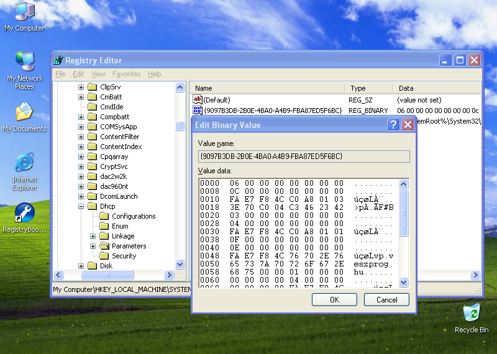Close the Edit Binary Value dialog
Image resolution: width=497 pixels, height=354 pixels.
click(x=408, y=125)
